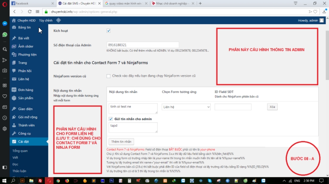Click the Xóa button for message row
Viewport: 329px width, 184px height.
(272, 107)
